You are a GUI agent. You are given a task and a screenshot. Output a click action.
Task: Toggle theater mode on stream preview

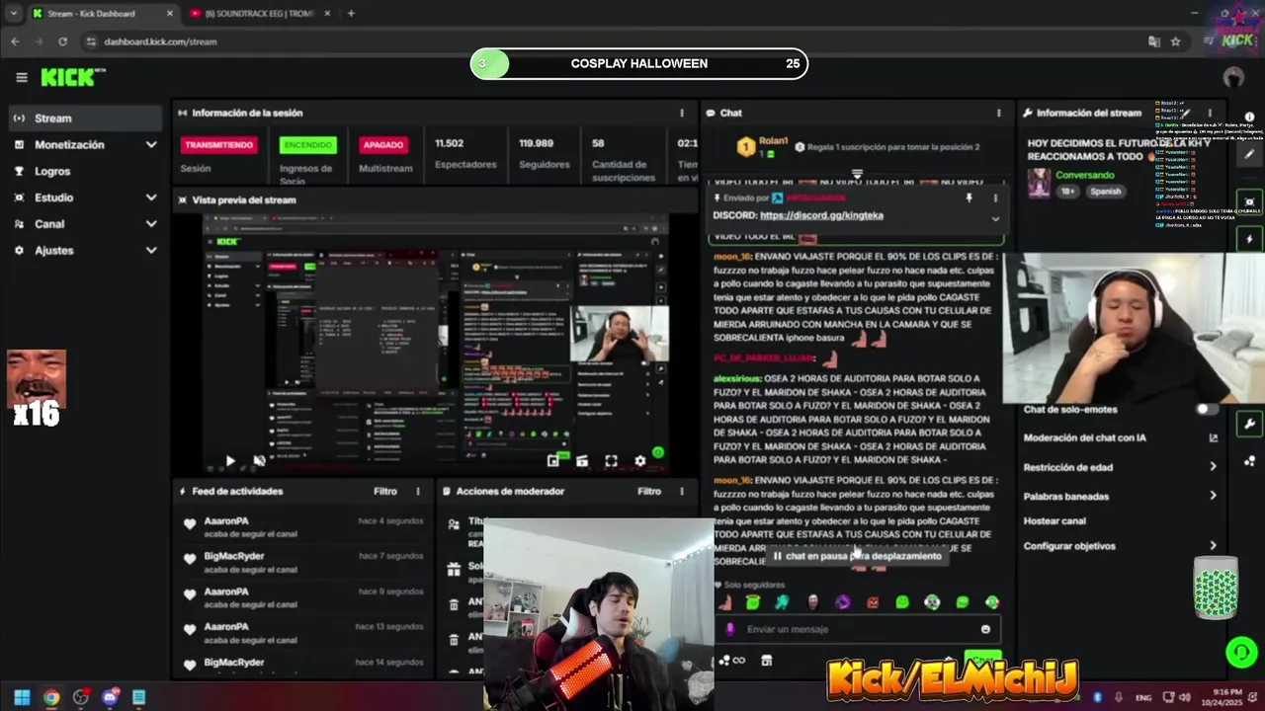pyautogui.click(x=582, y=461)
